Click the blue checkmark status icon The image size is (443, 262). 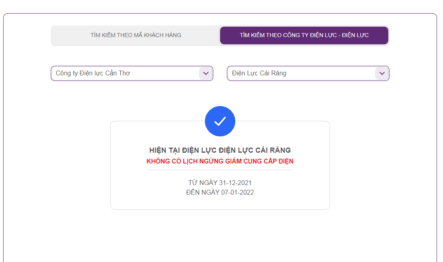tap(220, 121)
